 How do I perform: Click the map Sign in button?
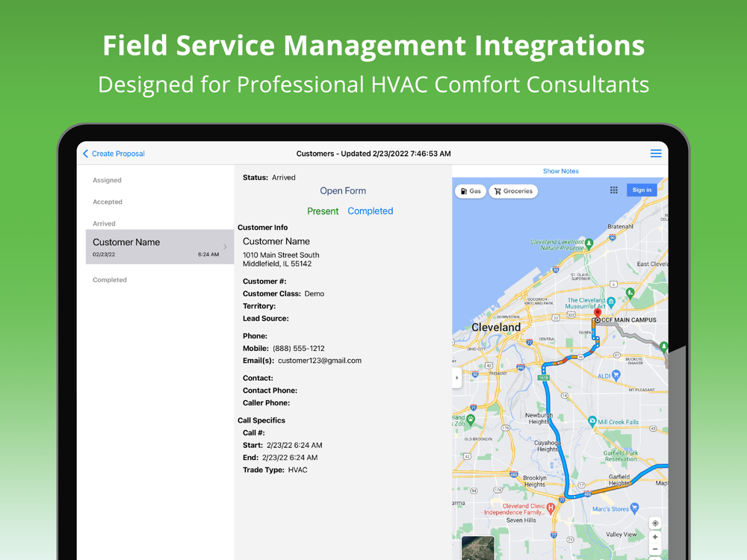point(641,190)
